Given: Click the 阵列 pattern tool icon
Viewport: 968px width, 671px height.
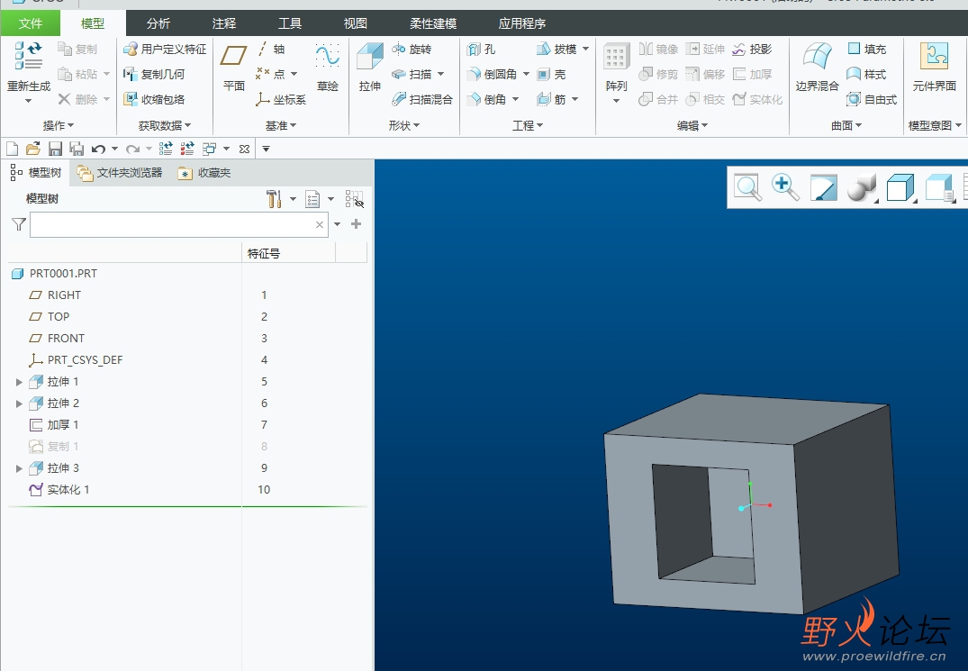Looking at the screenshot, I should pos(616,56).
